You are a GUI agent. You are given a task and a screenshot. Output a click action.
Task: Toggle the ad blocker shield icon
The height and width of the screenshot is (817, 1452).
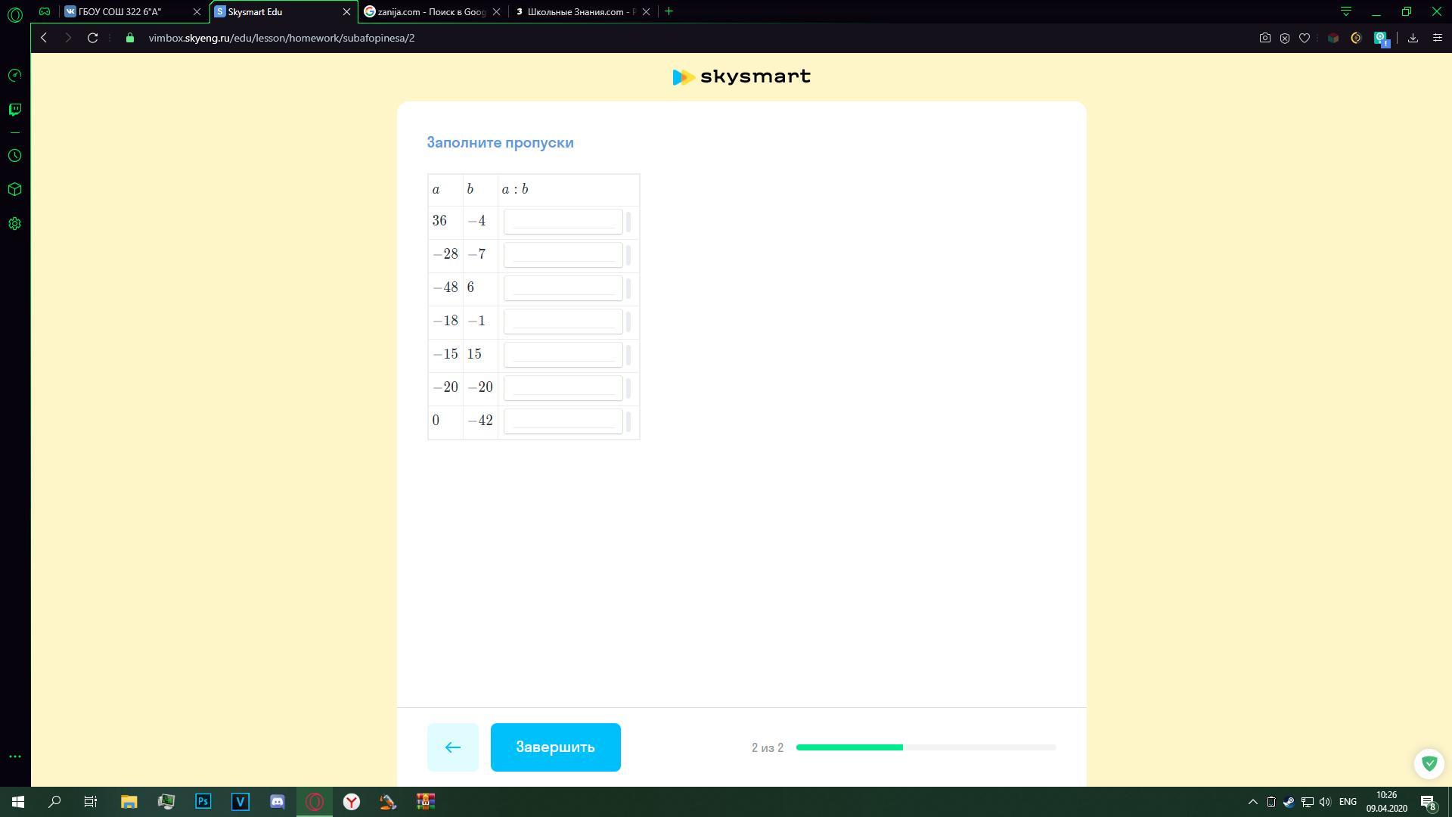[x=1284, y=38]
